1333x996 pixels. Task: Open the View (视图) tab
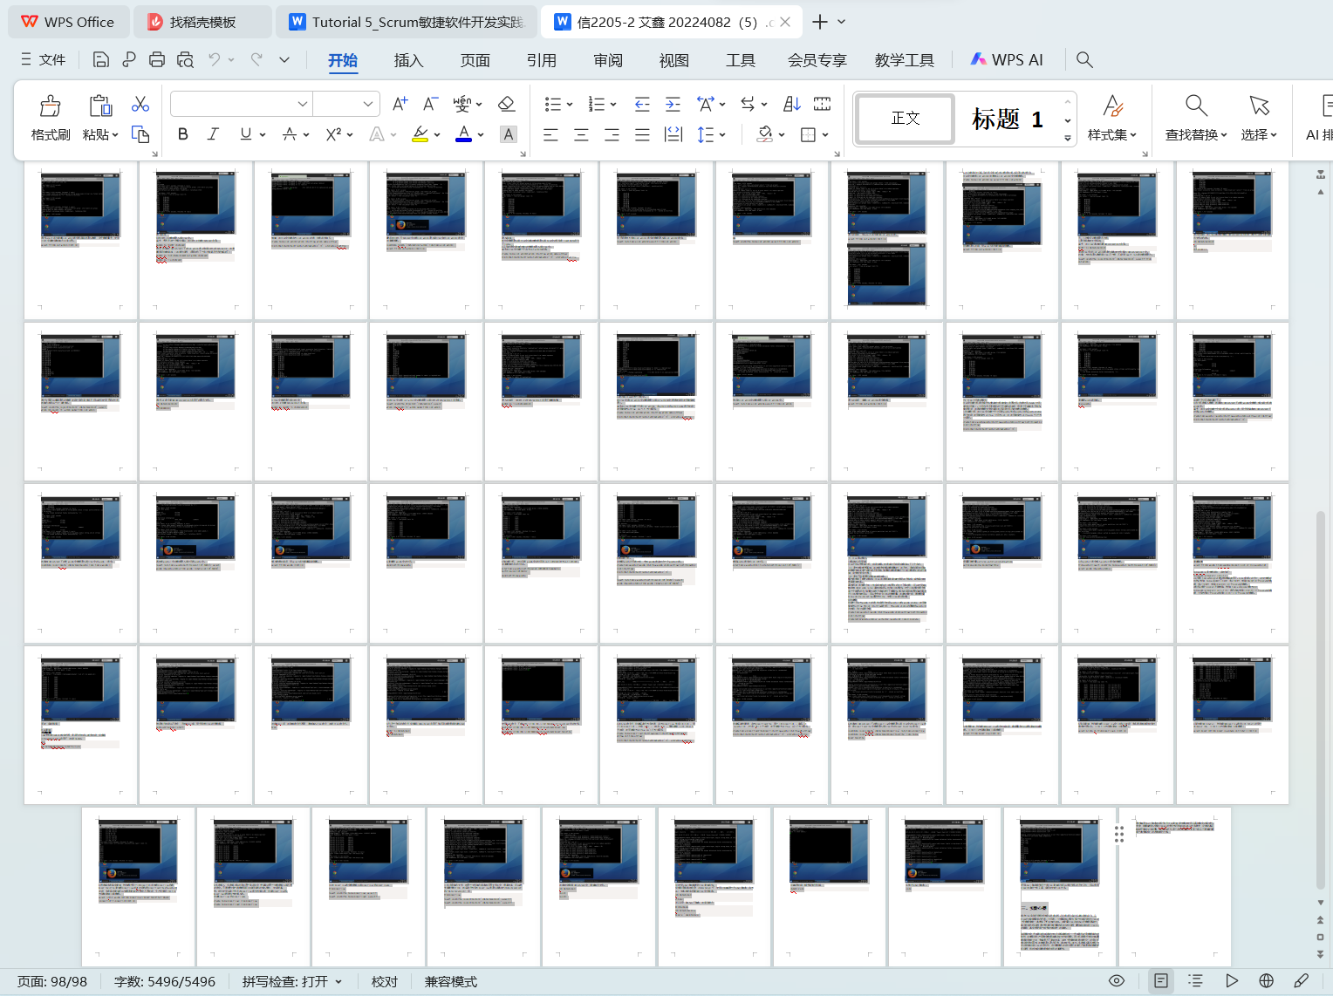pos(674,60)
